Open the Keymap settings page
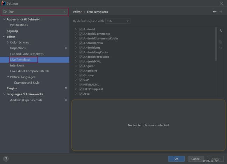Image resolution: width=227 pixels, height=164 pixels. tap(12, 31)
